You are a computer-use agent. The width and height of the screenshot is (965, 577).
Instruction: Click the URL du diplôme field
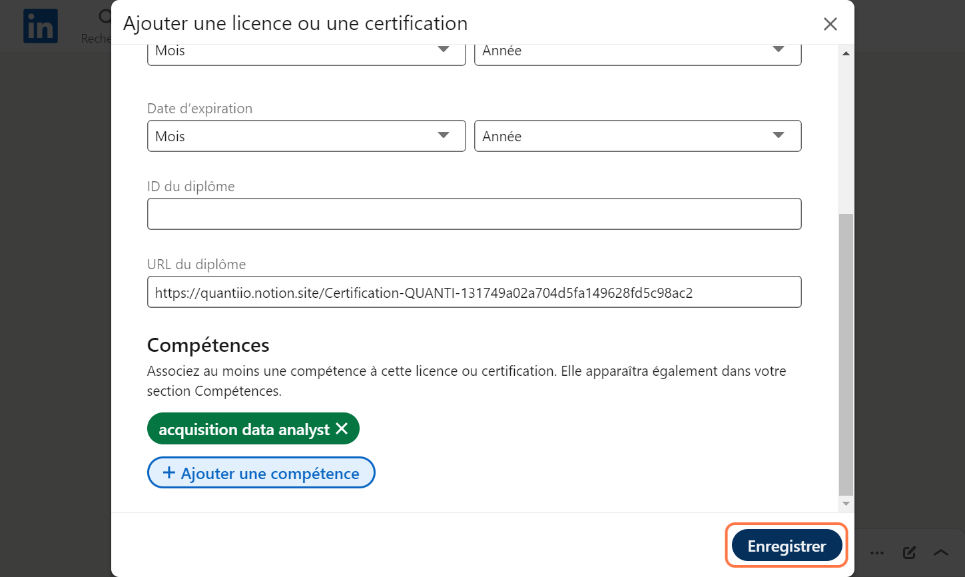pos(474,292)
